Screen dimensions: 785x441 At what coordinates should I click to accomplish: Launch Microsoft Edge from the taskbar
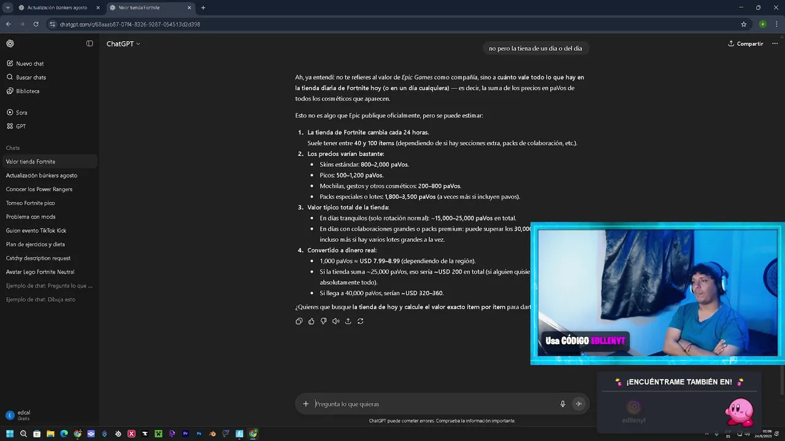[64, 434]
